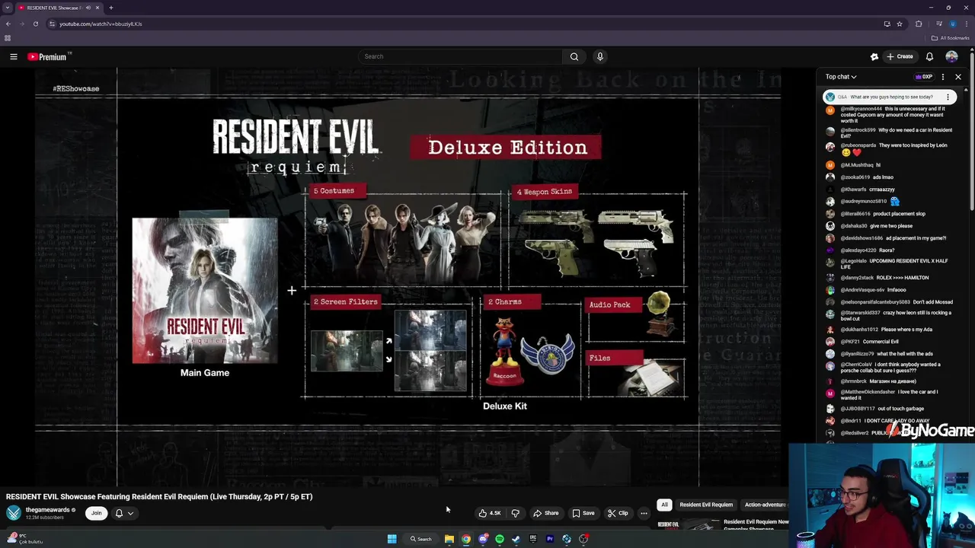Click the taskbar Search box
Viewport: 975px width, 548px height.
click(421, 539)
